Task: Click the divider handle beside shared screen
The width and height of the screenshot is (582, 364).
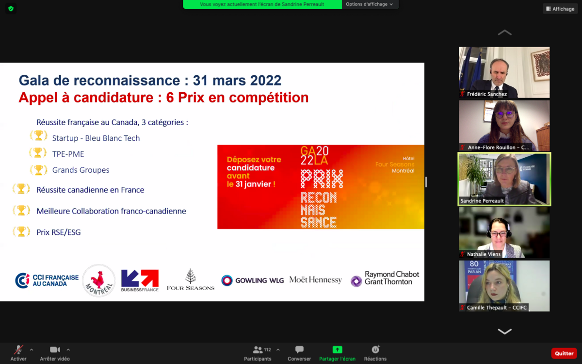Action: pos(426,182)
